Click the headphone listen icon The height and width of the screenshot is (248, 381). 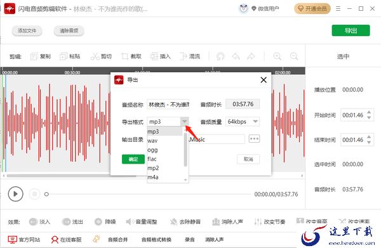point(220,56)
